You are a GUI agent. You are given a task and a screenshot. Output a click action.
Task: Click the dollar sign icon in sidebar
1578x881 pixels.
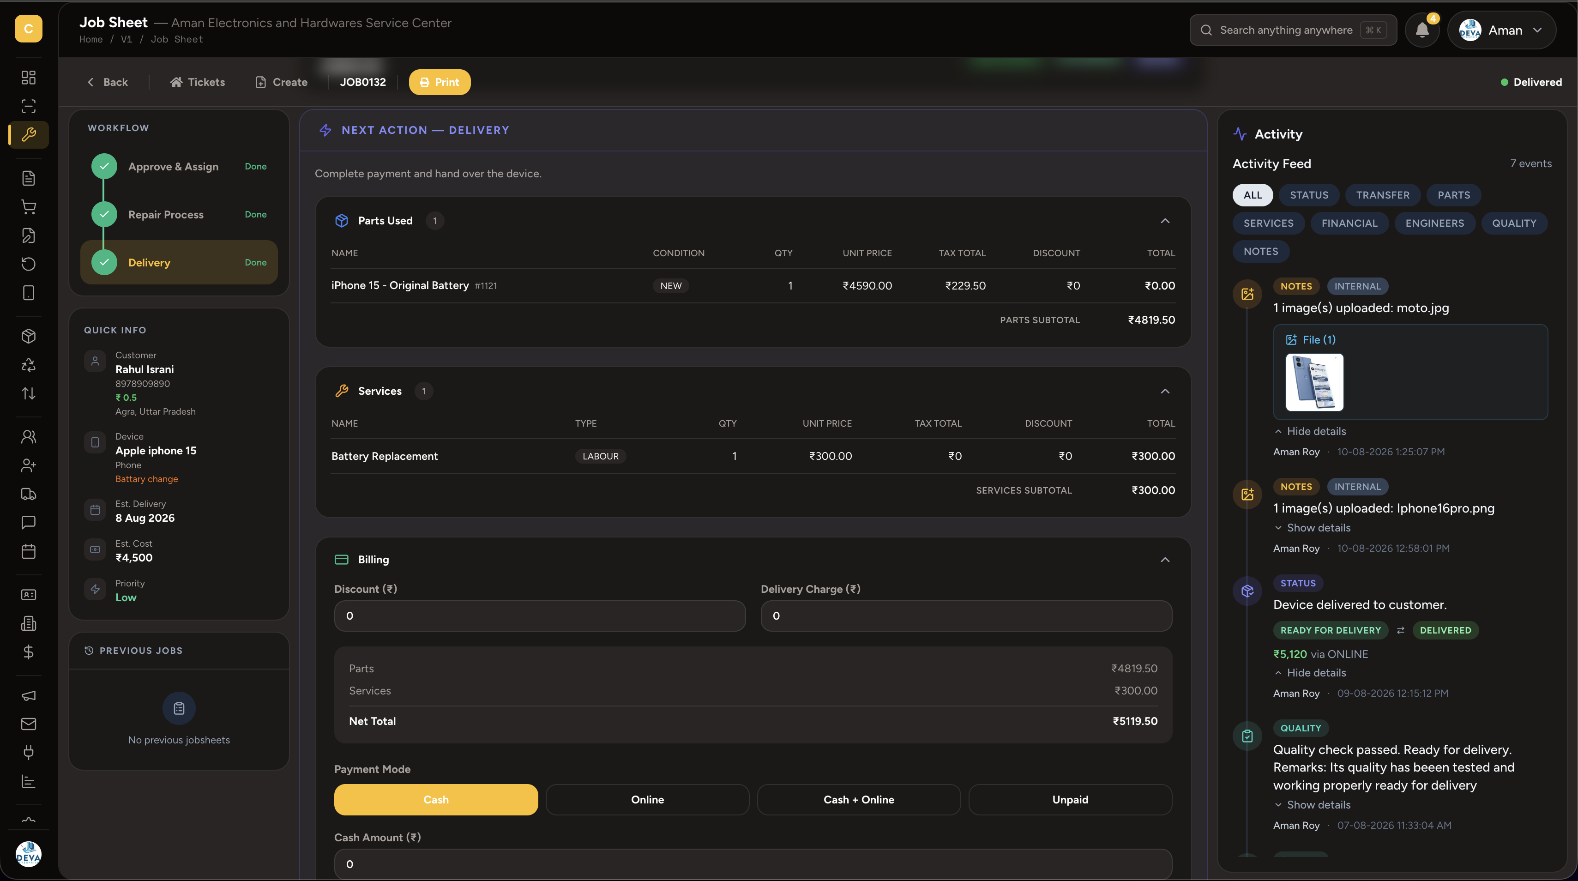point(28,652)
